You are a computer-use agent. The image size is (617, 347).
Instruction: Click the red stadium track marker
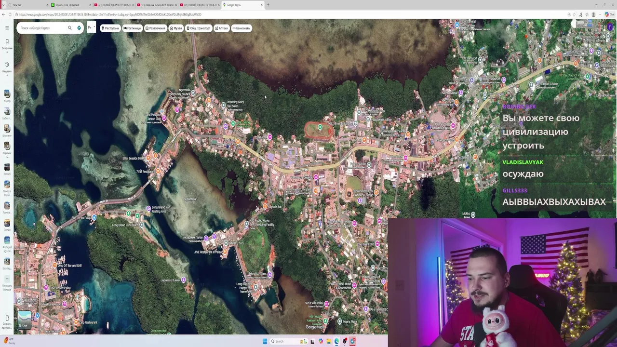pos(320,127)
